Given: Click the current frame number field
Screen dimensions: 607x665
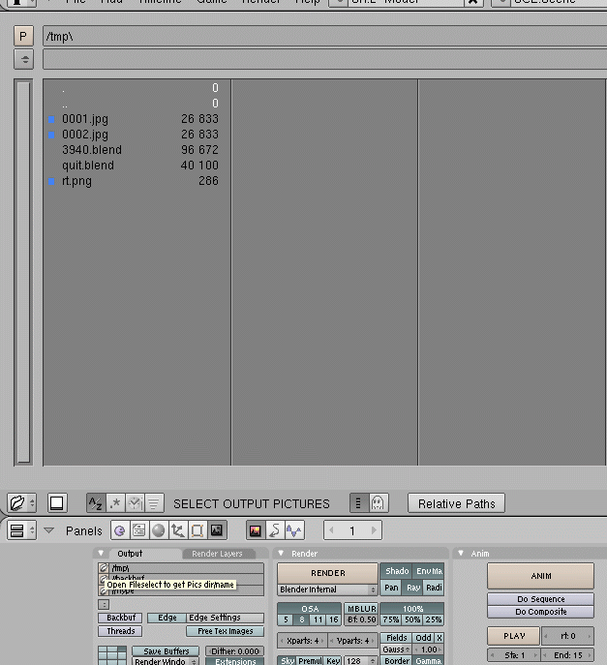Looking at the screenshot, I should pos(352,530).
